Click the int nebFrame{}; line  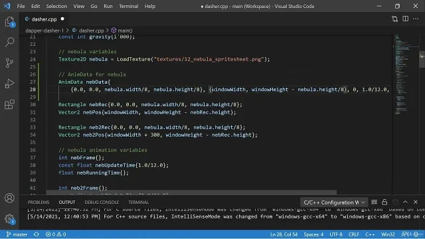coord(81,157)
